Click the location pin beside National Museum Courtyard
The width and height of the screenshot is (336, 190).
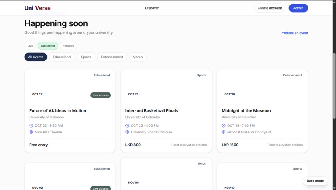click(223, 132)
